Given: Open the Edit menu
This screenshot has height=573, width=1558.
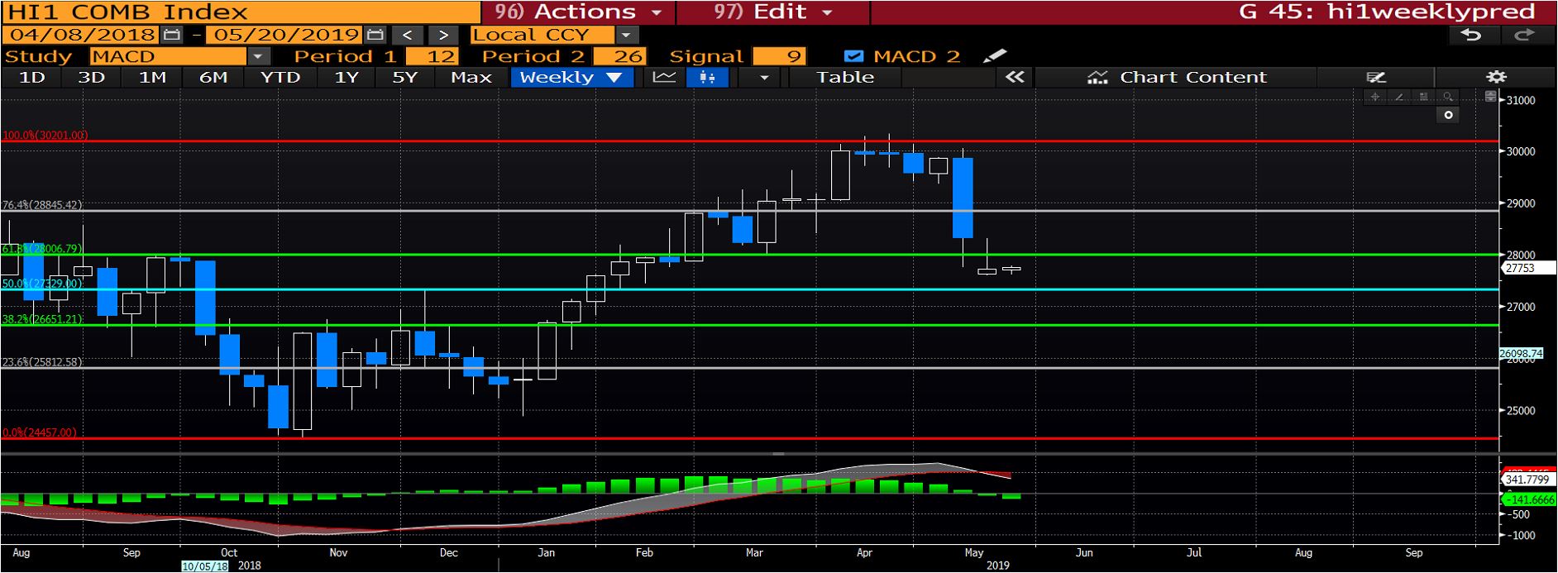Looking at the screenshot, I should point(772,12).
